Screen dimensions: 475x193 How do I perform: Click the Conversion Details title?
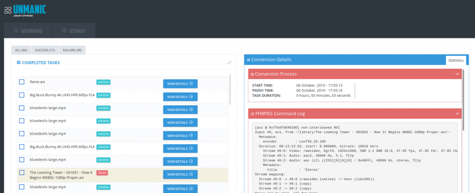click(271, 60)
